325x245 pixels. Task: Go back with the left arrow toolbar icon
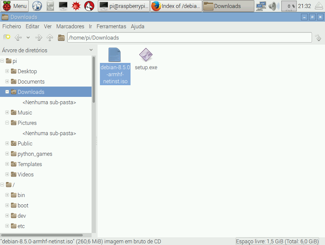[x=18, y=38]
